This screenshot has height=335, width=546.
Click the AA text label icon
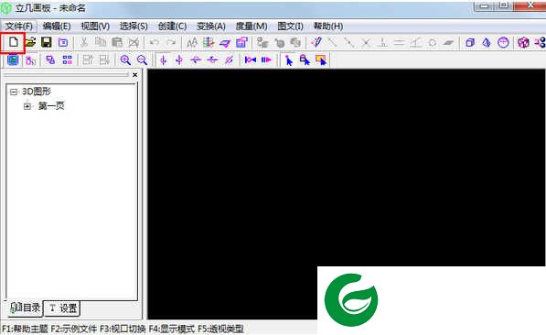(x=192, y=42)
